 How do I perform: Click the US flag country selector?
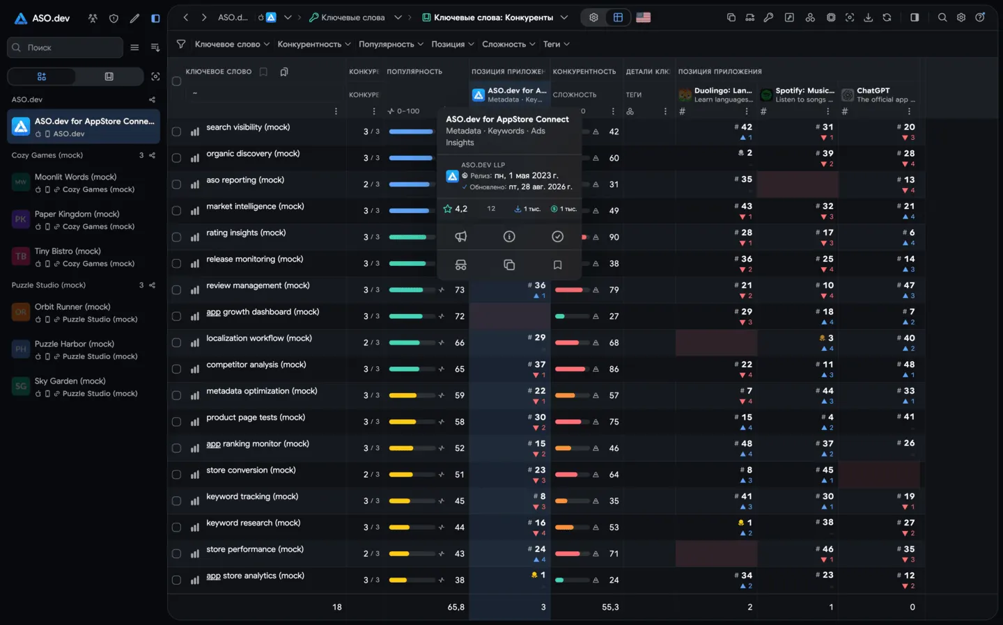point(644,17)
